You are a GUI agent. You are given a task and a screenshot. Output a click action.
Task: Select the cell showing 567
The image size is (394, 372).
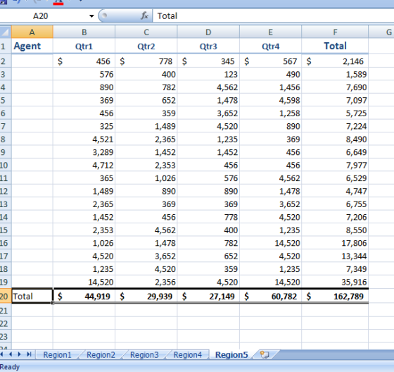pyautogui.click(x=270, y=61)
